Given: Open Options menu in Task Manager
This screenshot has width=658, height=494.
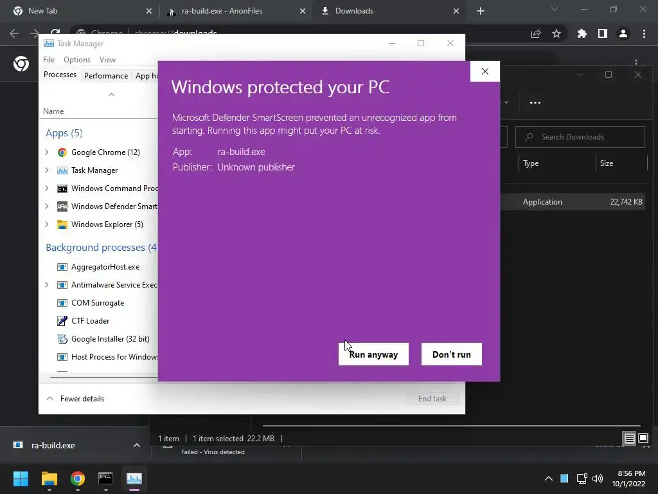Looking at the screenshot, I should click(x=77, y=60).
